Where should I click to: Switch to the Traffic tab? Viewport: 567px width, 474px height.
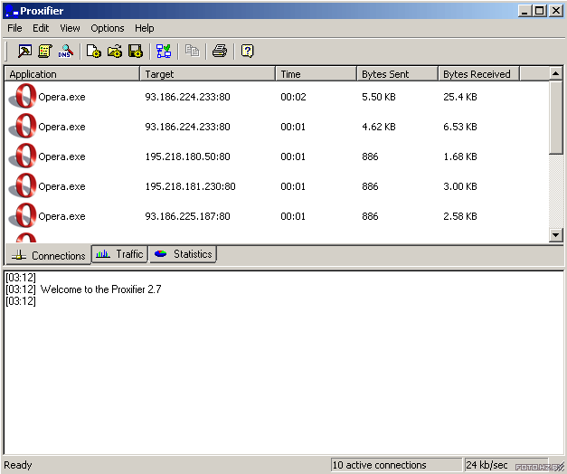tap(119, 254)
